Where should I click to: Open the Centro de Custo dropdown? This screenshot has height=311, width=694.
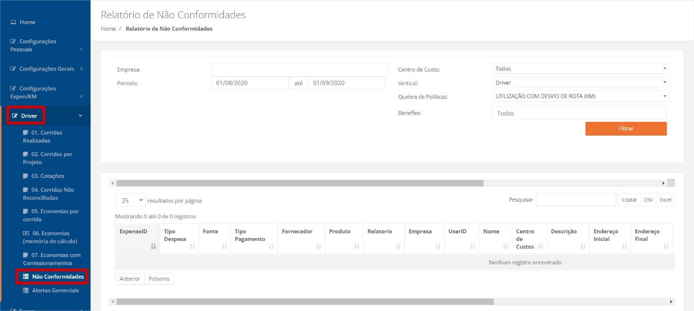click(580, 69)
